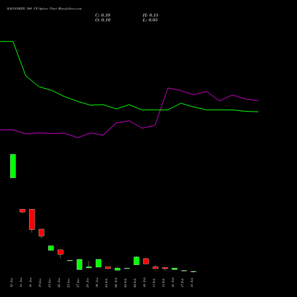
Task: Click the peak of the purple indicator line
Action: (168, 88)
